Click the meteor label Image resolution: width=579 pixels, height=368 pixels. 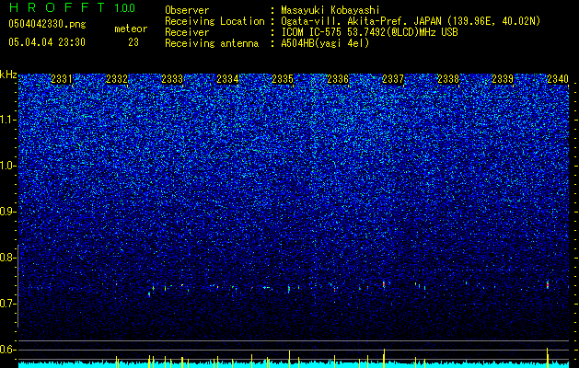tap(131, 29)
